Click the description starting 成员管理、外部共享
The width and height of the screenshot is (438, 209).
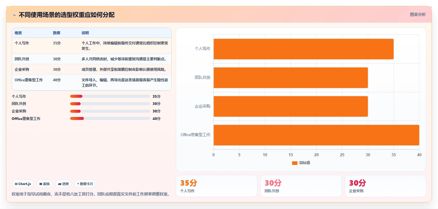(124, 70)
